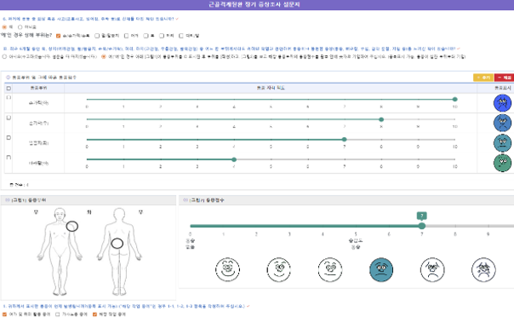Click the handle of the large pain score slider

point(422,226)
